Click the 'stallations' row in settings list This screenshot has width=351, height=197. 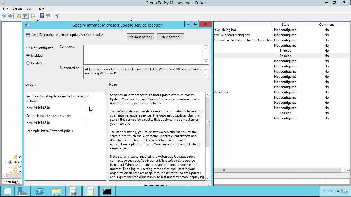tap(220, 92)
